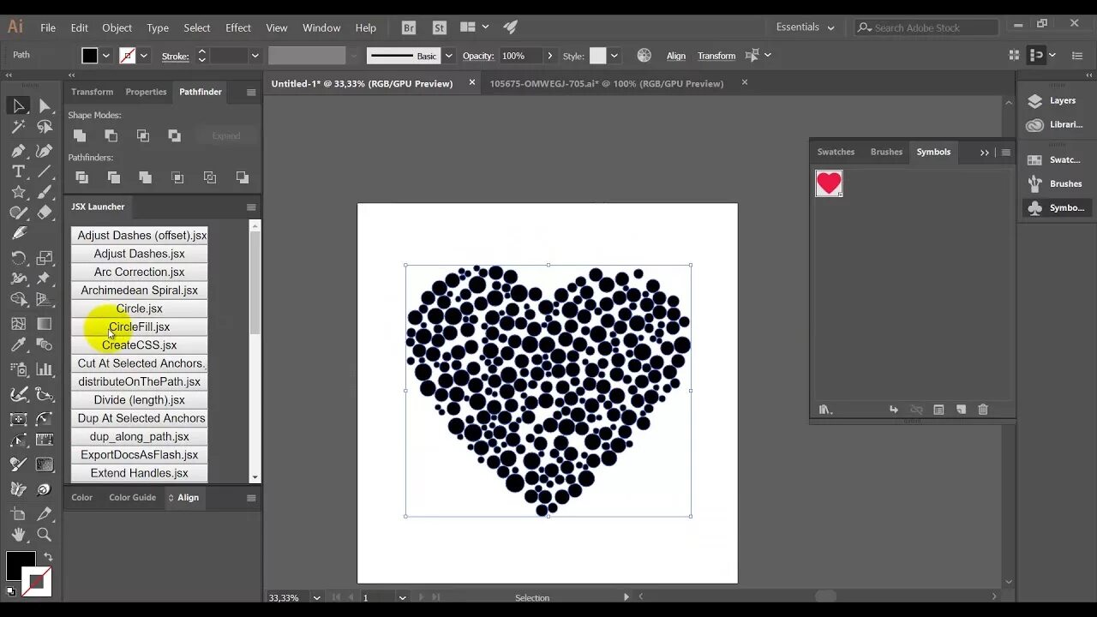
Task: Toggle the workspace switcher panel icon
Action: click(x=1038, y=55)
